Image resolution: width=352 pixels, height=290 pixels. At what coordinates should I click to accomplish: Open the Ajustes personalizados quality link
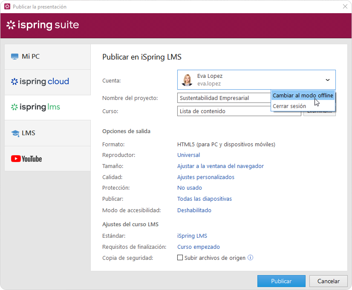tap(205, 177)
